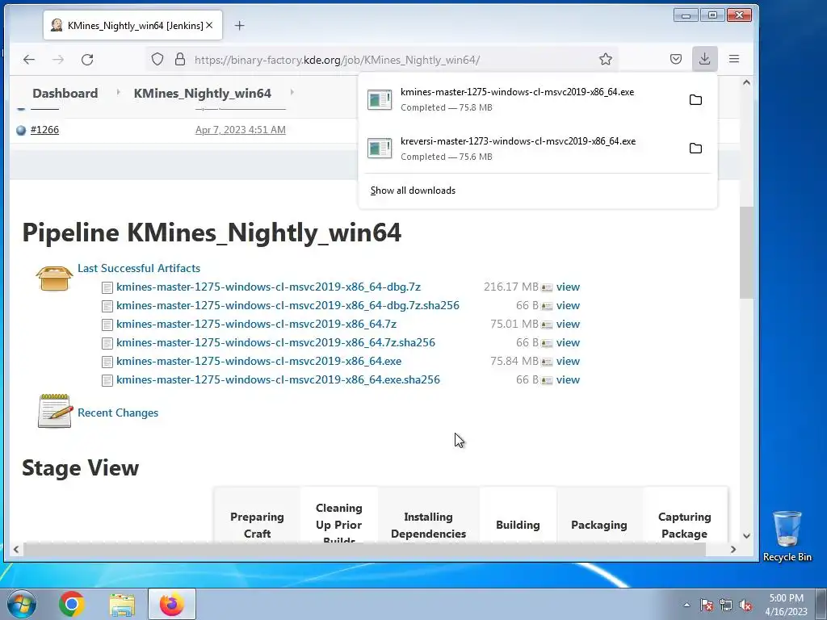View the 75.01 MB 7z artifact
This screenshot has width=827, height=620.
coord(568,324)
